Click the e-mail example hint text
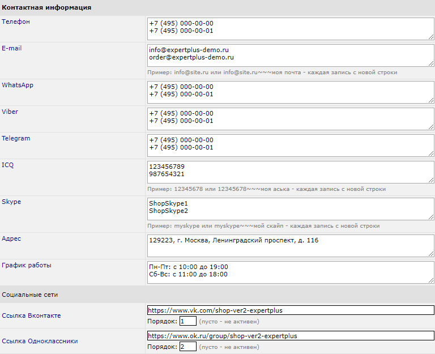This screenshot has width=435, height=354. (272, 72)
